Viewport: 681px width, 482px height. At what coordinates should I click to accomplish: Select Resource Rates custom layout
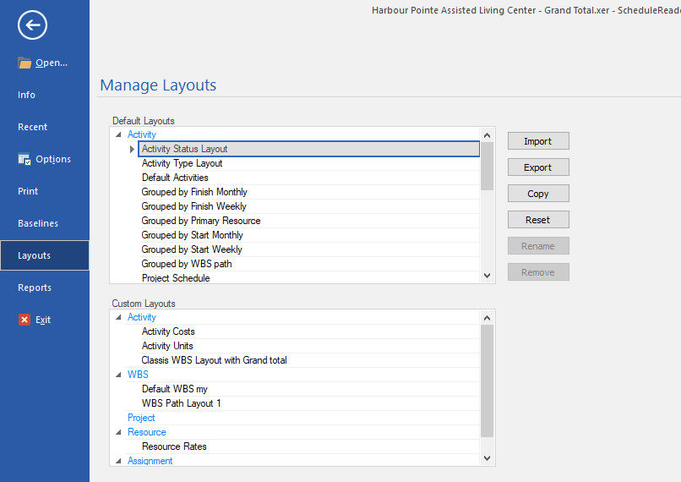pyautogui.click(x=308, y=446)
